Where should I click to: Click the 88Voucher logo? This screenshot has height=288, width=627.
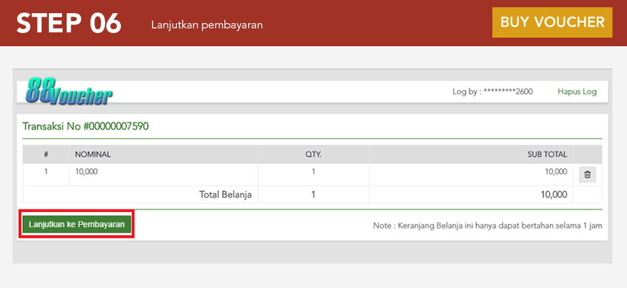69,92
